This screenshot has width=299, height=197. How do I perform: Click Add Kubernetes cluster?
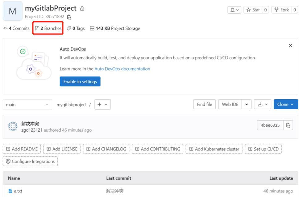pyautogui.click(x=214, y=149)
